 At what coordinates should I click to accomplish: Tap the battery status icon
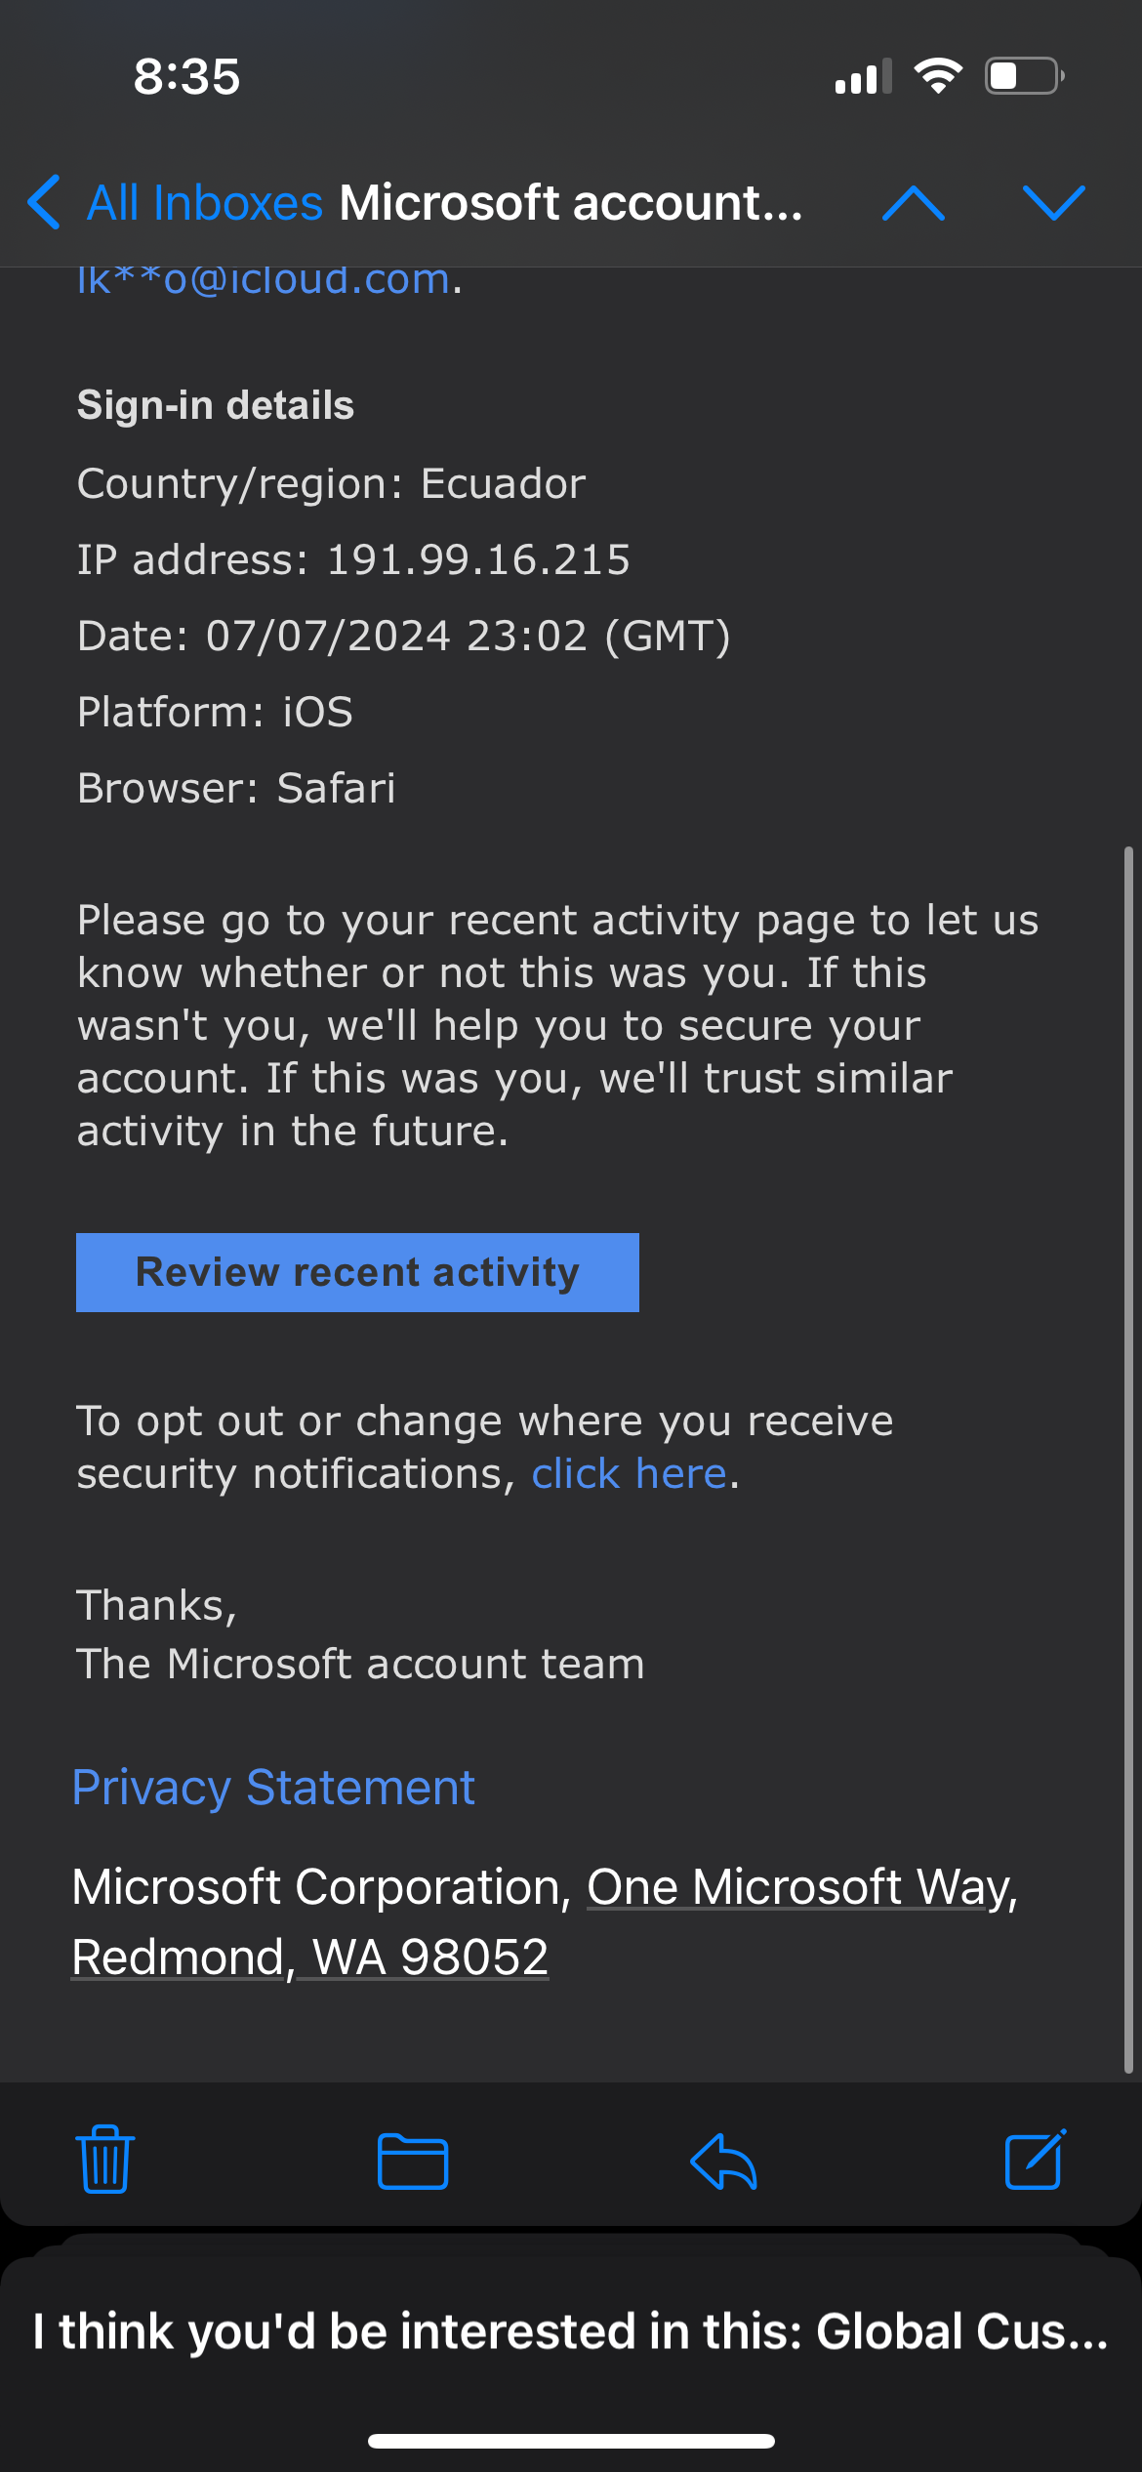[x=1024, y=76]
